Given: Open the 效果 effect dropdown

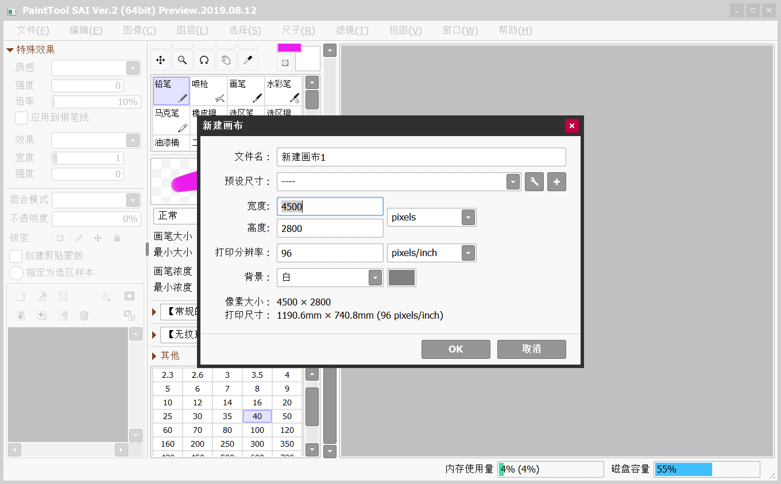Looking at the screenshot, I should tap(96, 140).
